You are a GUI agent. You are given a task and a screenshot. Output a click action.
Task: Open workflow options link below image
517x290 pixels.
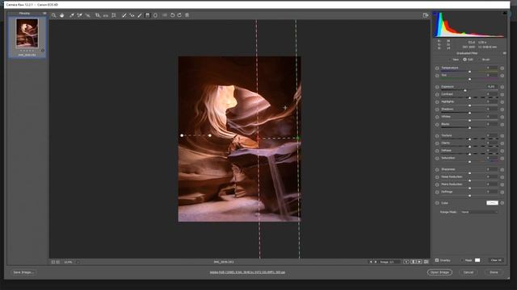(247, 272)
